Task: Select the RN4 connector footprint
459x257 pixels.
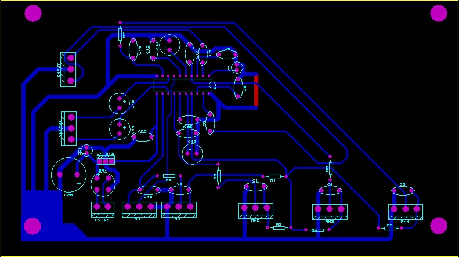Action: pyautogui.click(x=404, y=212)
